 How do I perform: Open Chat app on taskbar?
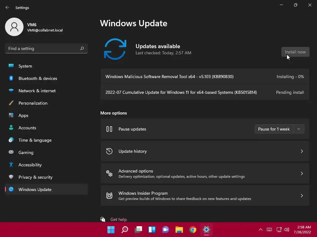pyautogui.click(x=165, y=230)
